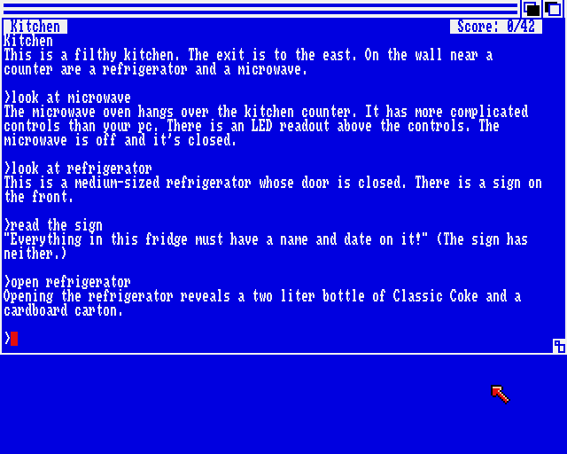Bring the window to front using depth gadget
The image size is (567, 454).
point(553,9)
